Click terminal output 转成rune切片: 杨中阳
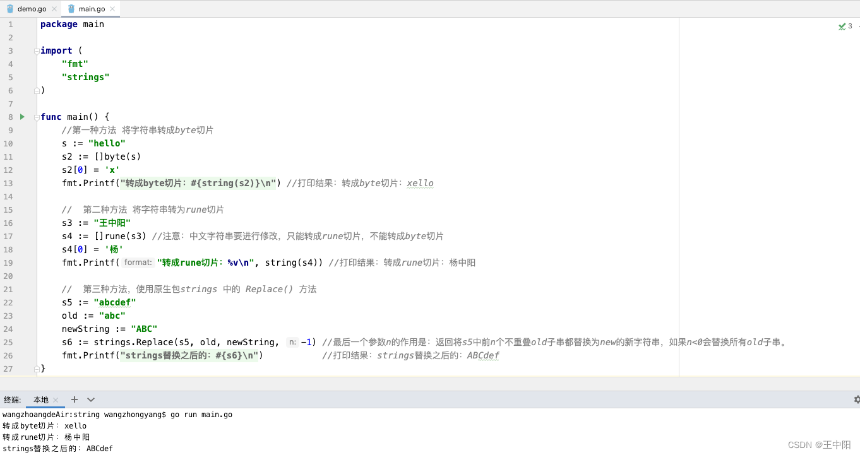 click(x=46, y=437)
